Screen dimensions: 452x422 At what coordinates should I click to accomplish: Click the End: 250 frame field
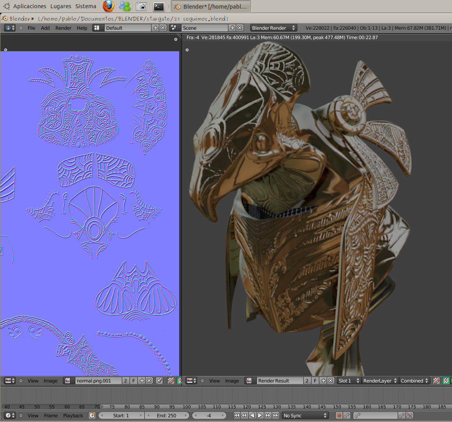[x=167, y=415]
